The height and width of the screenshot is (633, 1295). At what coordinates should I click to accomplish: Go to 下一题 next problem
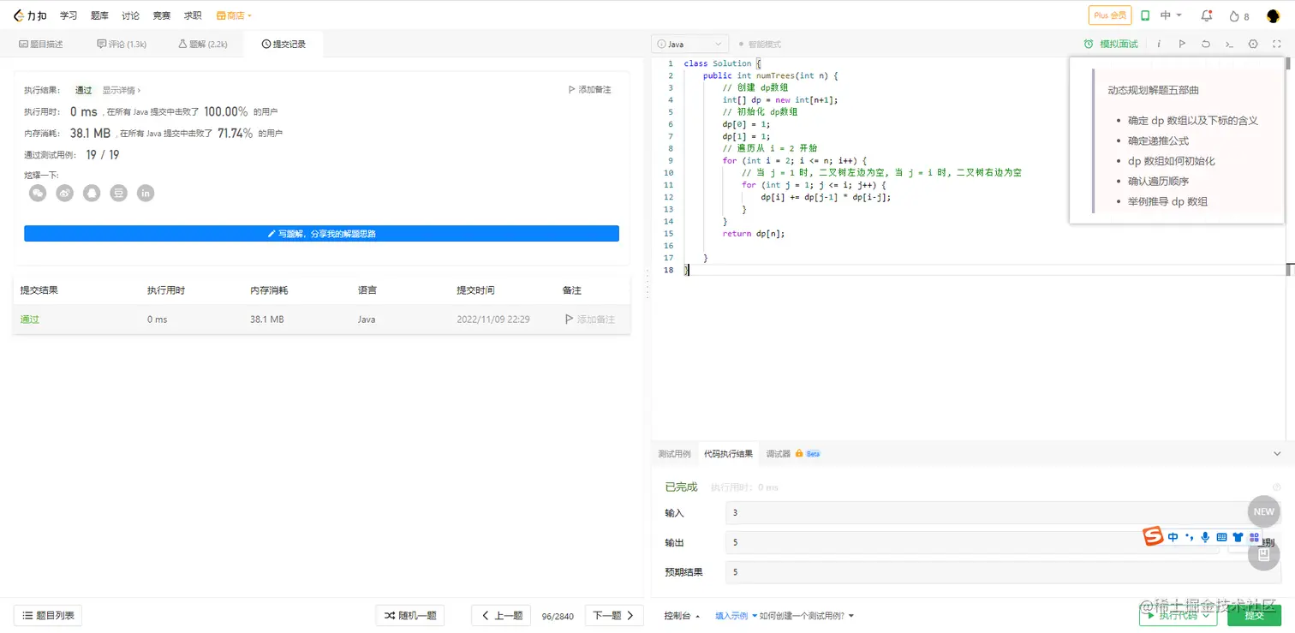[614, 615]
